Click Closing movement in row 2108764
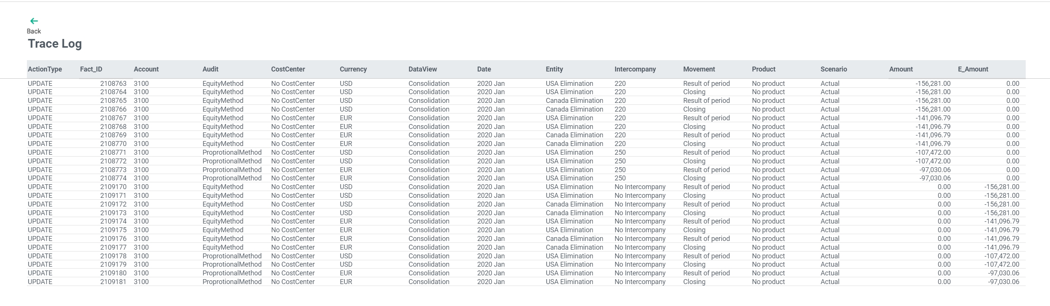Image resolution: width=1050 pixels, height=306 pixels. click(x=694, y=92)
